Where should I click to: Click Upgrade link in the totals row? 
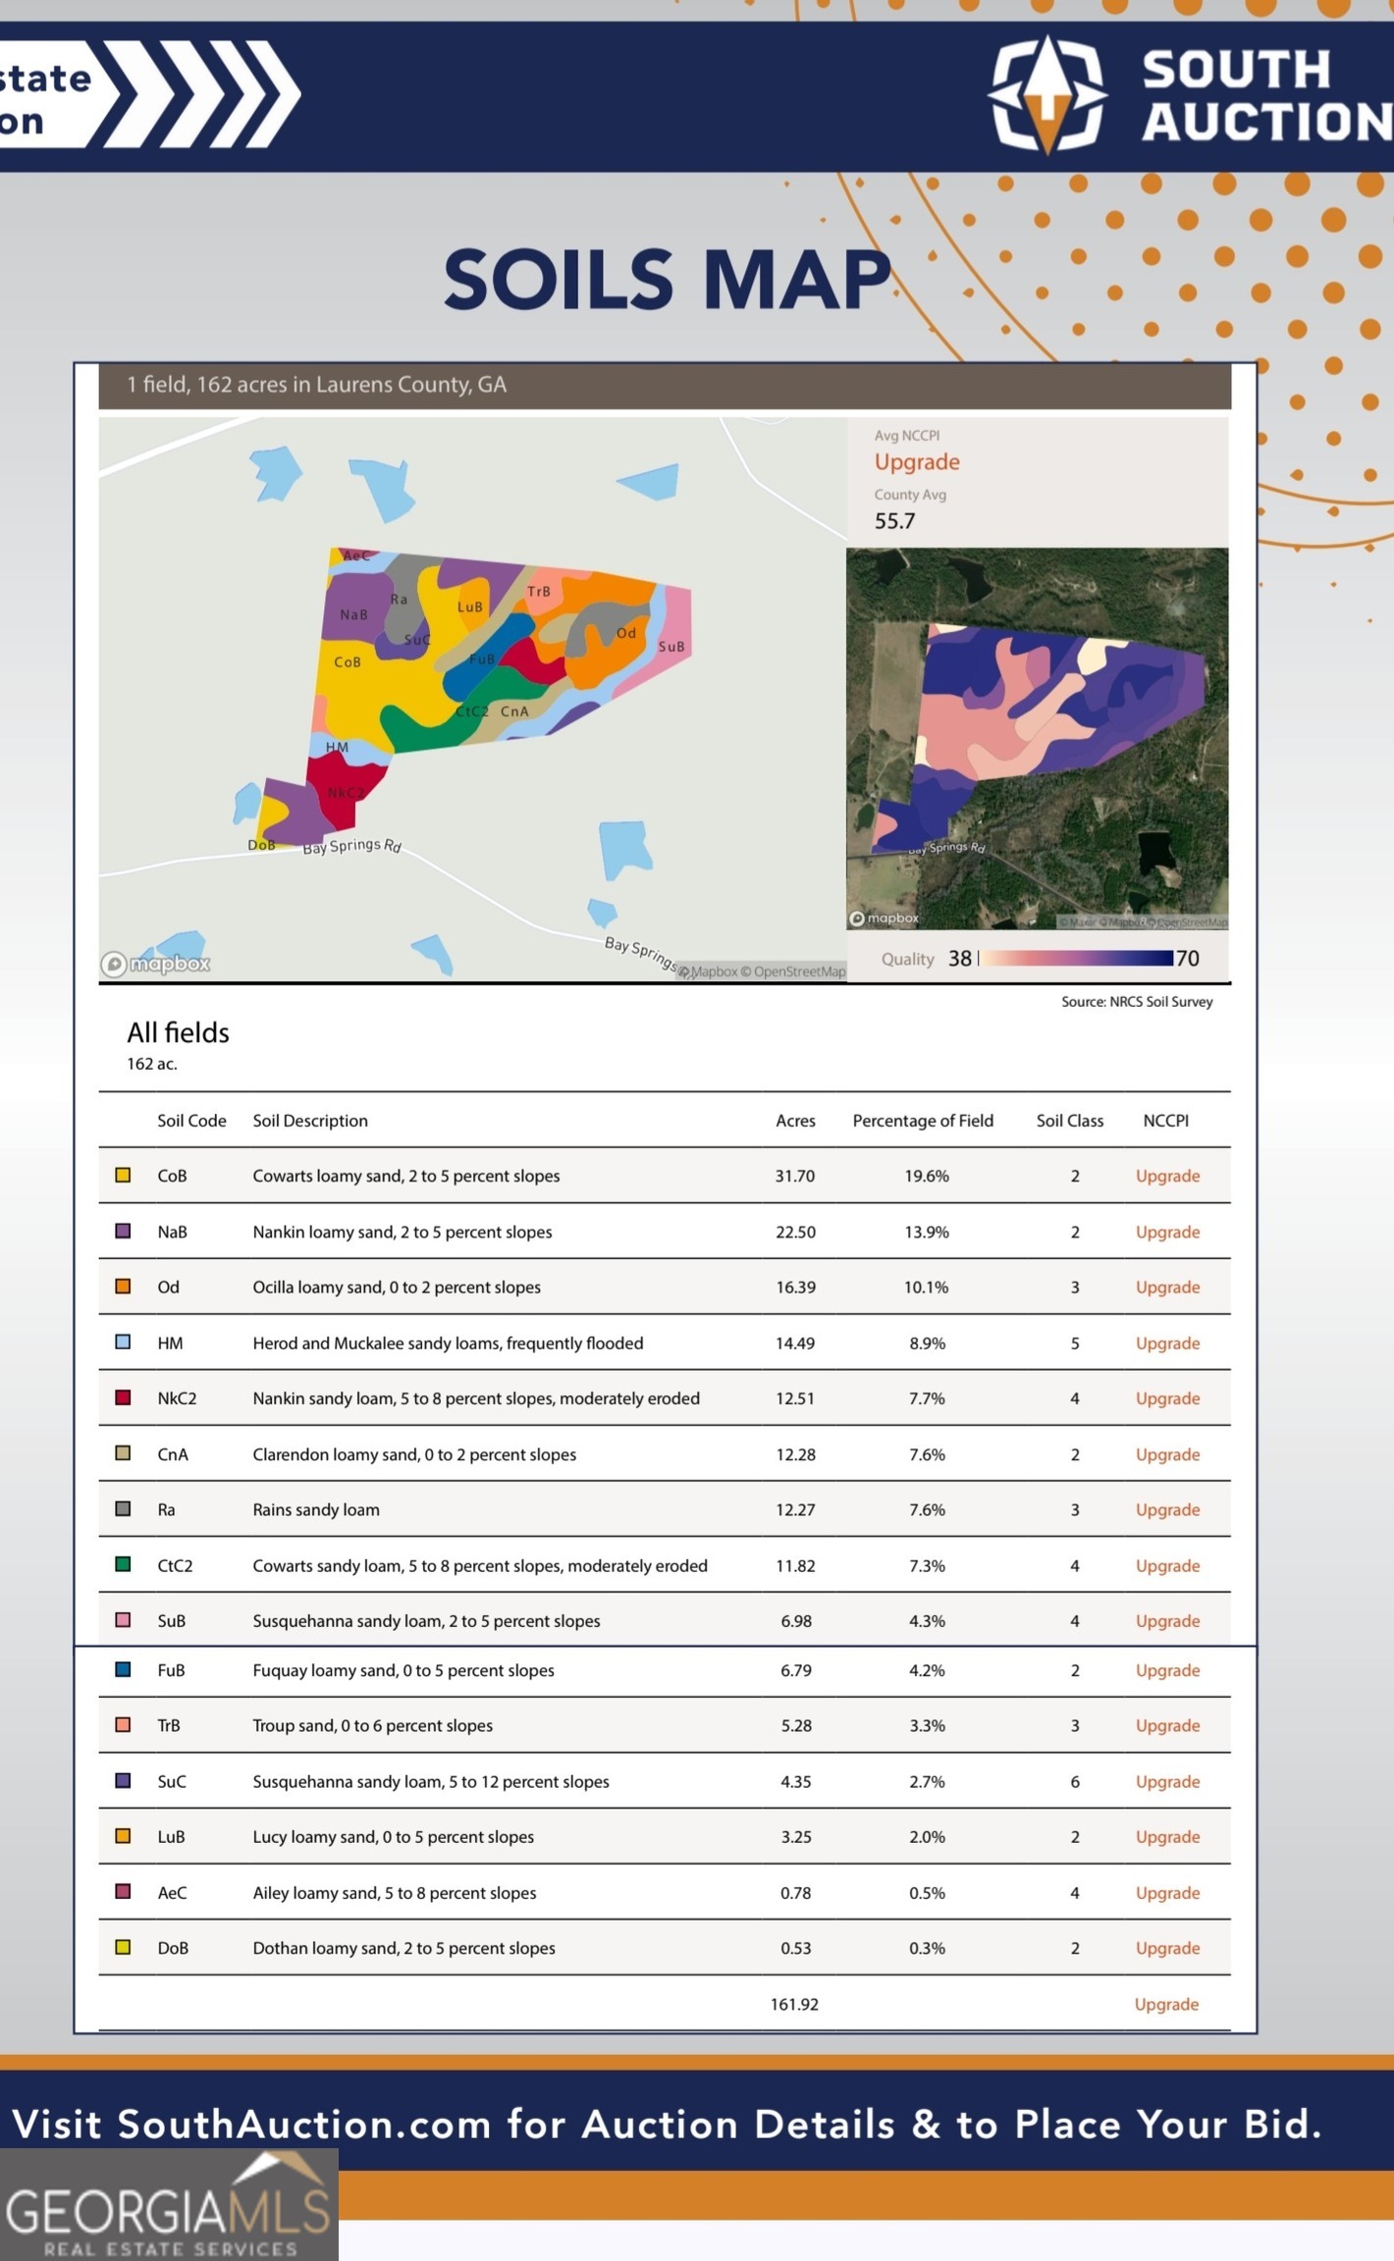(1166, 2004)
